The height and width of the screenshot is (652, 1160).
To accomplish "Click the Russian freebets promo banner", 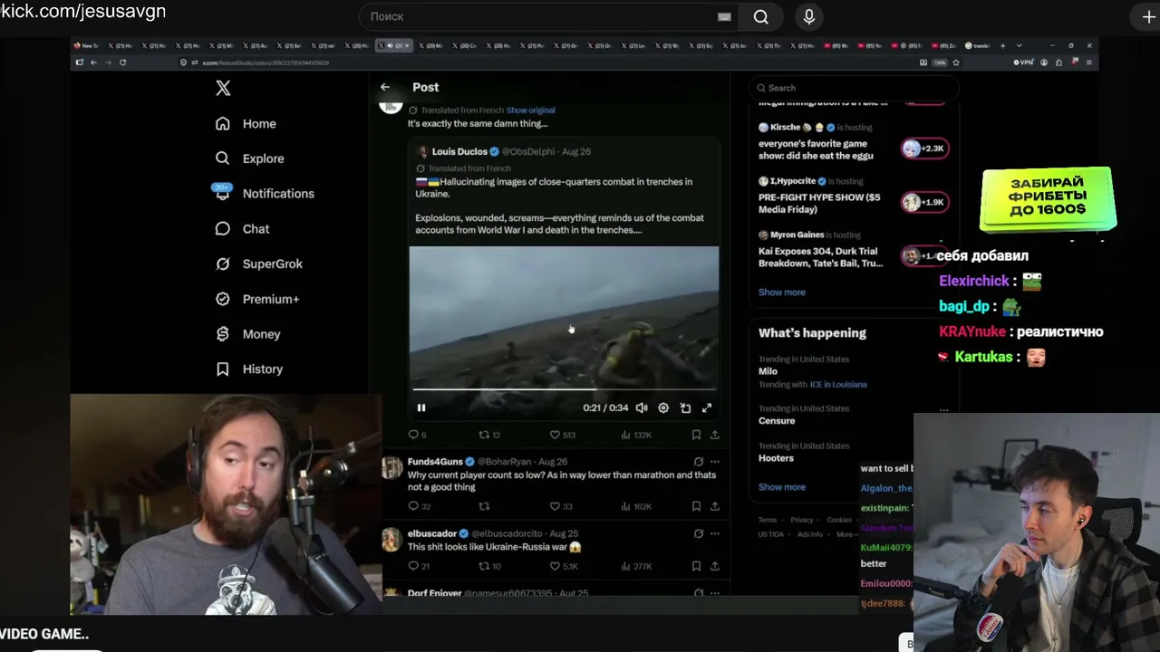I will coord(1048,197).
